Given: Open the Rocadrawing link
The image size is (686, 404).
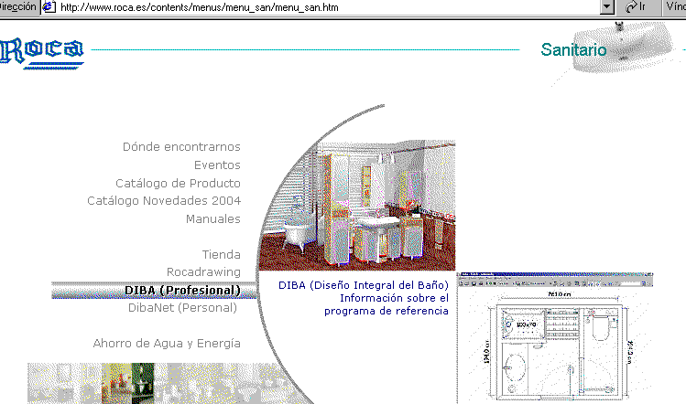Looking at the screenshot, I should [204, 272].
